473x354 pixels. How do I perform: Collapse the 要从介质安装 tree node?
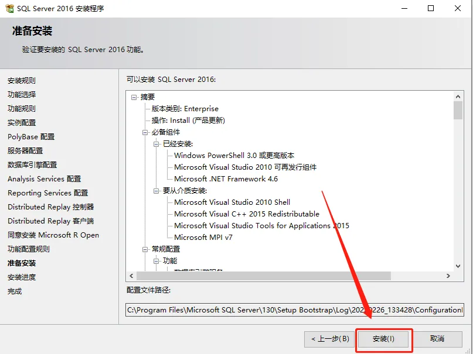pos(156,191)
